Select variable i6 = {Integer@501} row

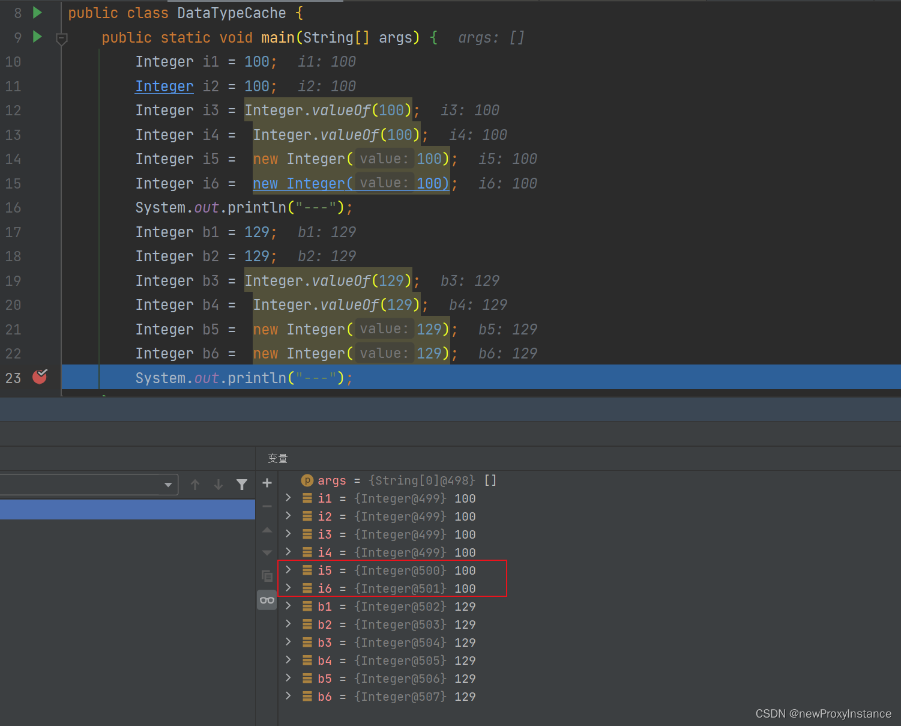click(x=397, y=588)
